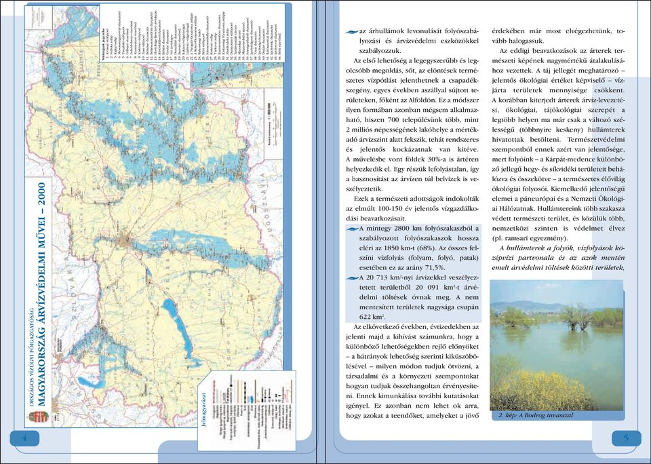Click the "Műtárgyak jegyzéke" list heading
This screenshot has width=651, height=464.
pos(102,45)
